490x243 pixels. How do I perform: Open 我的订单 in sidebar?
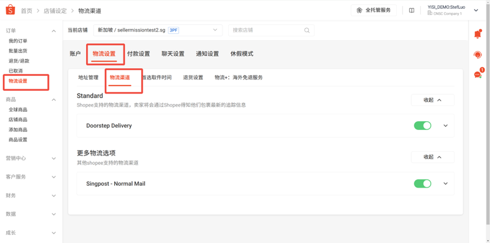point(18,41)
